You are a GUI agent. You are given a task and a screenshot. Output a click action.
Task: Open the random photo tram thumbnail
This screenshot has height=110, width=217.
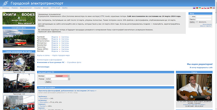pyautogui.click(x=19, y=39)
